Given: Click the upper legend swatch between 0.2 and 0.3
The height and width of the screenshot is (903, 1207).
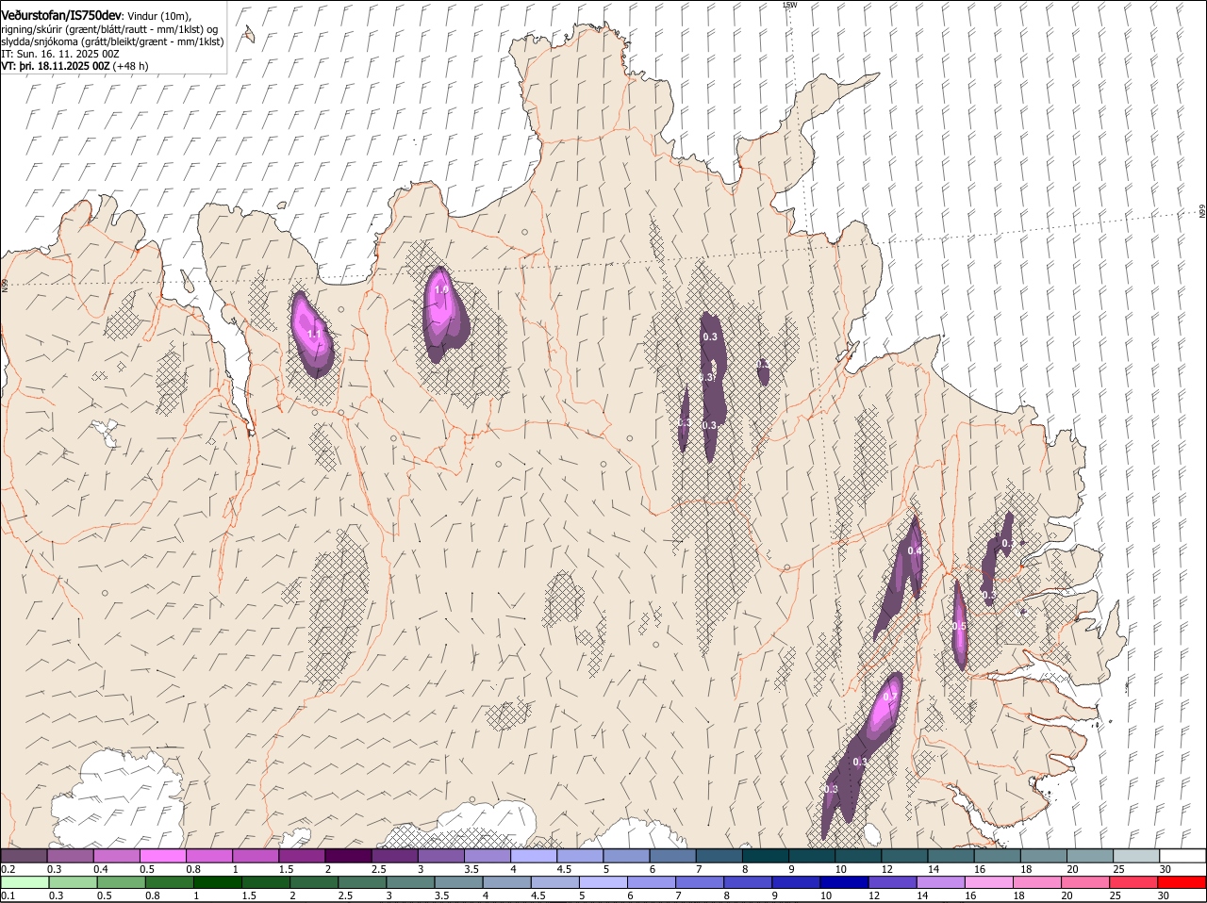Looking at the screenshot, I should coord(25,856).
